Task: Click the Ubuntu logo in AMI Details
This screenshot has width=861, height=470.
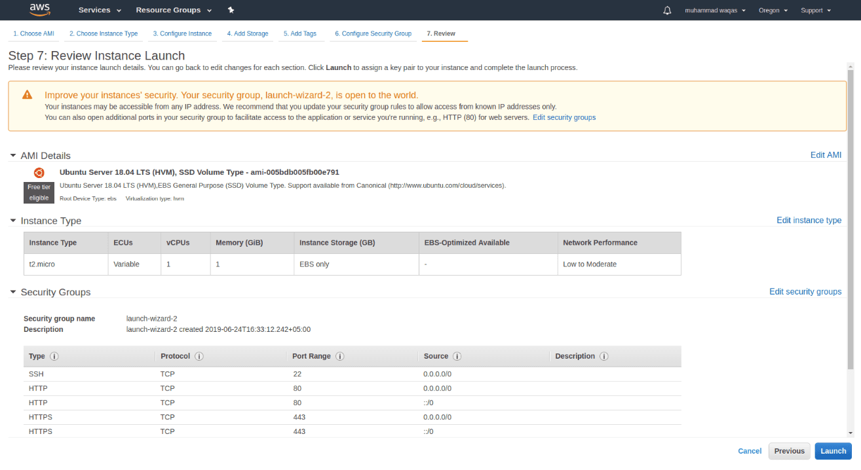Action: [x=39, y=173]
